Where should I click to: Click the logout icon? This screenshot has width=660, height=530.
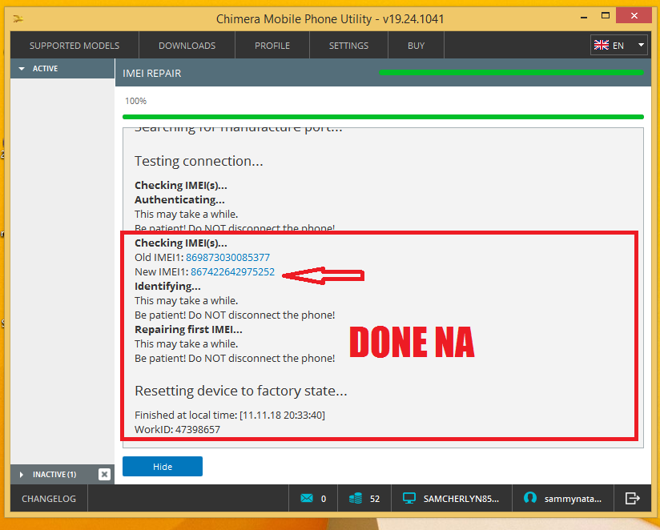[632, 499]
